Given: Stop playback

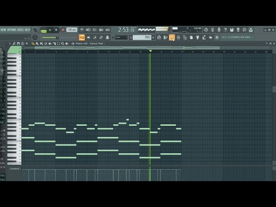Looking at the screenshot, I should click(56, 30).
